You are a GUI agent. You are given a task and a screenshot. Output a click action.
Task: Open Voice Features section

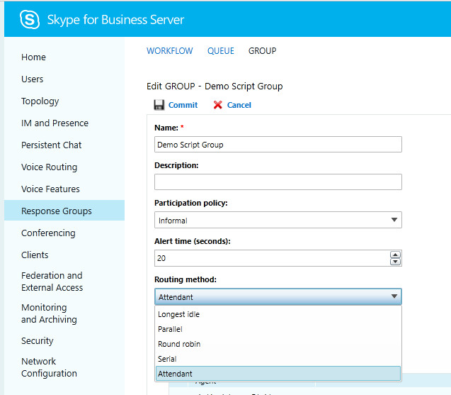coord(50,189)
